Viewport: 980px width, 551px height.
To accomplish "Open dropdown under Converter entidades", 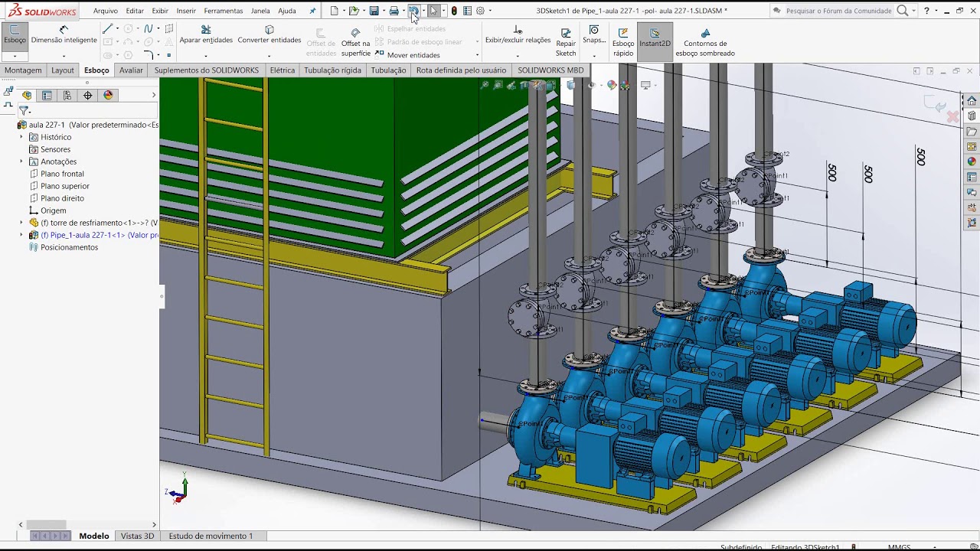I will 269,56.
